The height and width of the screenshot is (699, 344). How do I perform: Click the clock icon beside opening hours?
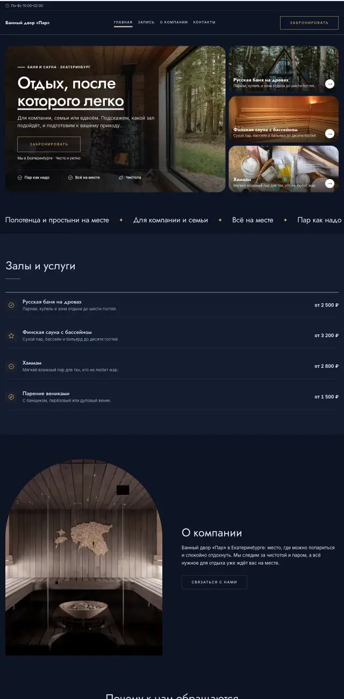point(8,5)
